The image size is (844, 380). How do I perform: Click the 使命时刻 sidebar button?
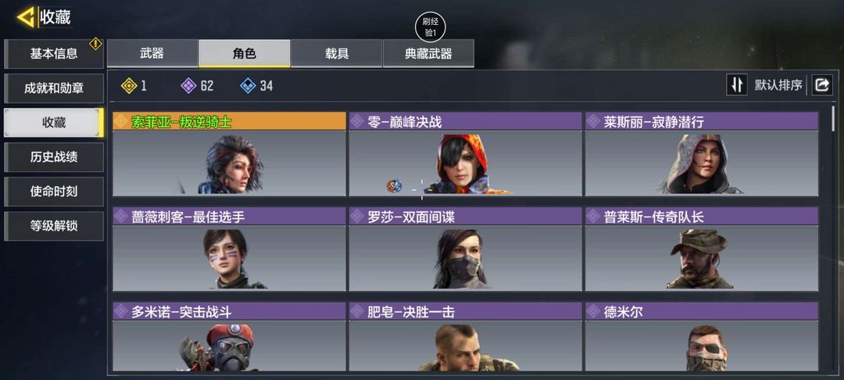tap(54, 192)
